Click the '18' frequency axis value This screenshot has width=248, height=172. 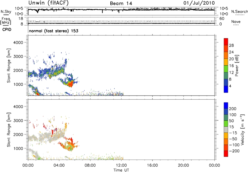point(21,19)
